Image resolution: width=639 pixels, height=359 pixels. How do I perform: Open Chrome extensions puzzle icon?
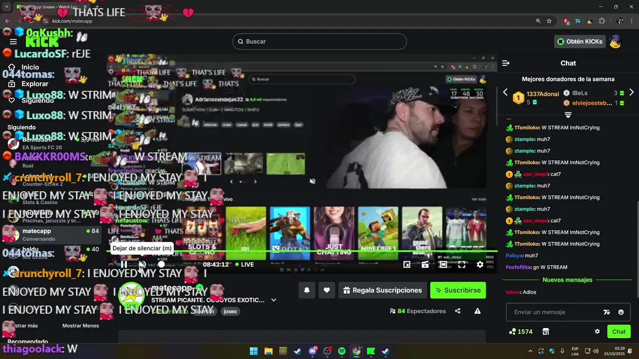[602, 21]
